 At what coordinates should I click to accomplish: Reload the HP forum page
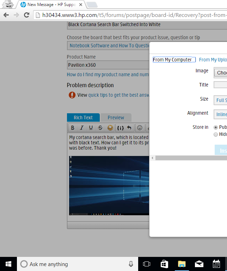(x=26, y=15)
